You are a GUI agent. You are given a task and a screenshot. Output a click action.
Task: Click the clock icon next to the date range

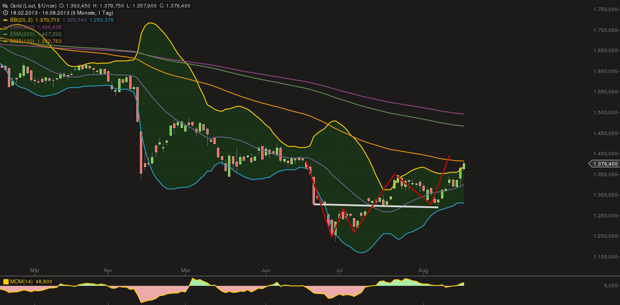pos(5,13)
